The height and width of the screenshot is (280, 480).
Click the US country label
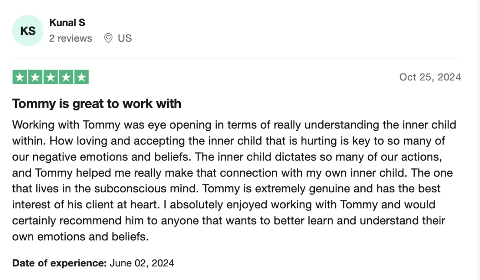pyautogui.click(x=125, y=38)
